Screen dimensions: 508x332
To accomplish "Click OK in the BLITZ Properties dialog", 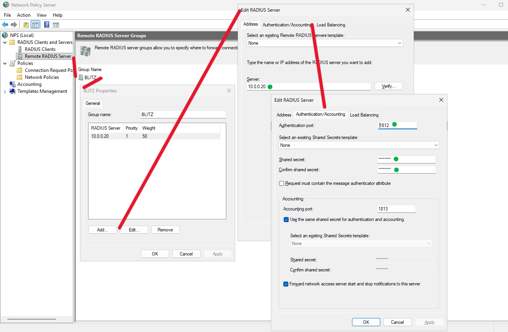I will 155,254.
